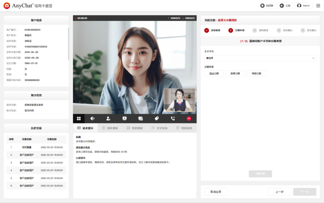Pick the 特定分期 installment option
The image size is (324, 203).
click(x=256, y=74)
